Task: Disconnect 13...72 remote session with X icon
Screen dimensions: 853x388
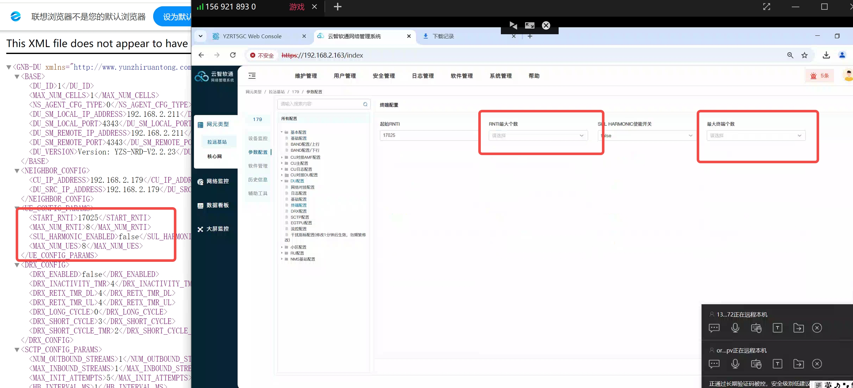Action: pos(817,328)
